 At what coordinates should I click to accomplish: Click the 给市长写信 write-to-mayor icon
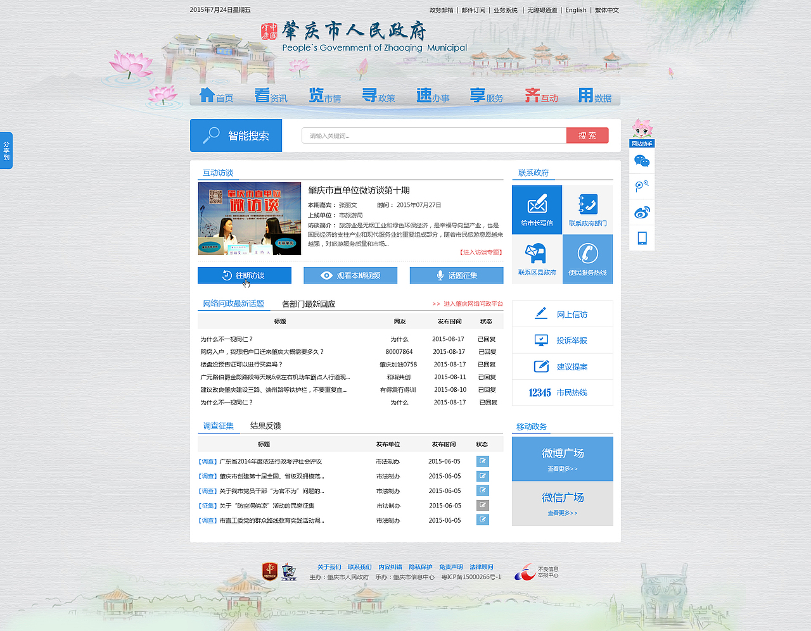(x=537, y=204)
